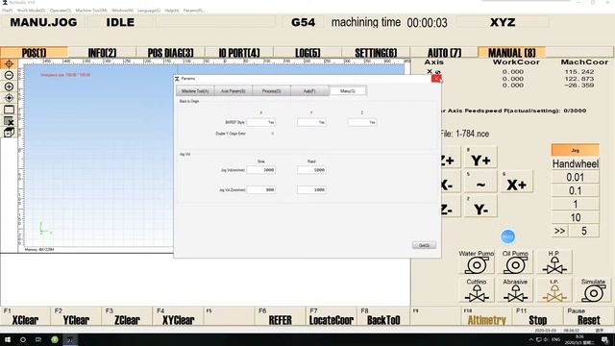The image size is (615, 346).
Task: Jog the Y- axis button
Action: [x=480, y=207]
